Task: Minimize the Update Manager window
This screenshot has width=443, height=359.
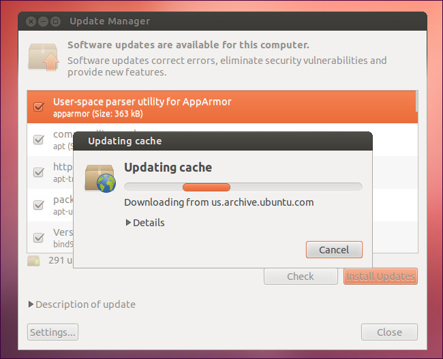Action: [x=44, y=21]
